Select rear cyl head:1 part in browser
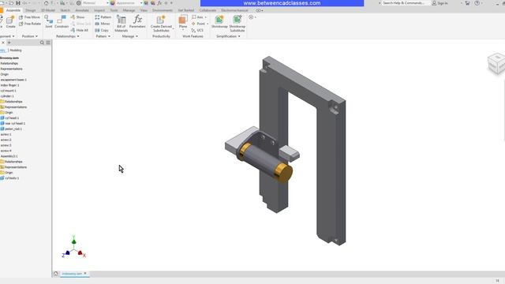Screen dimensions: 505x284 pyautogui.click(x=13, y=123)
